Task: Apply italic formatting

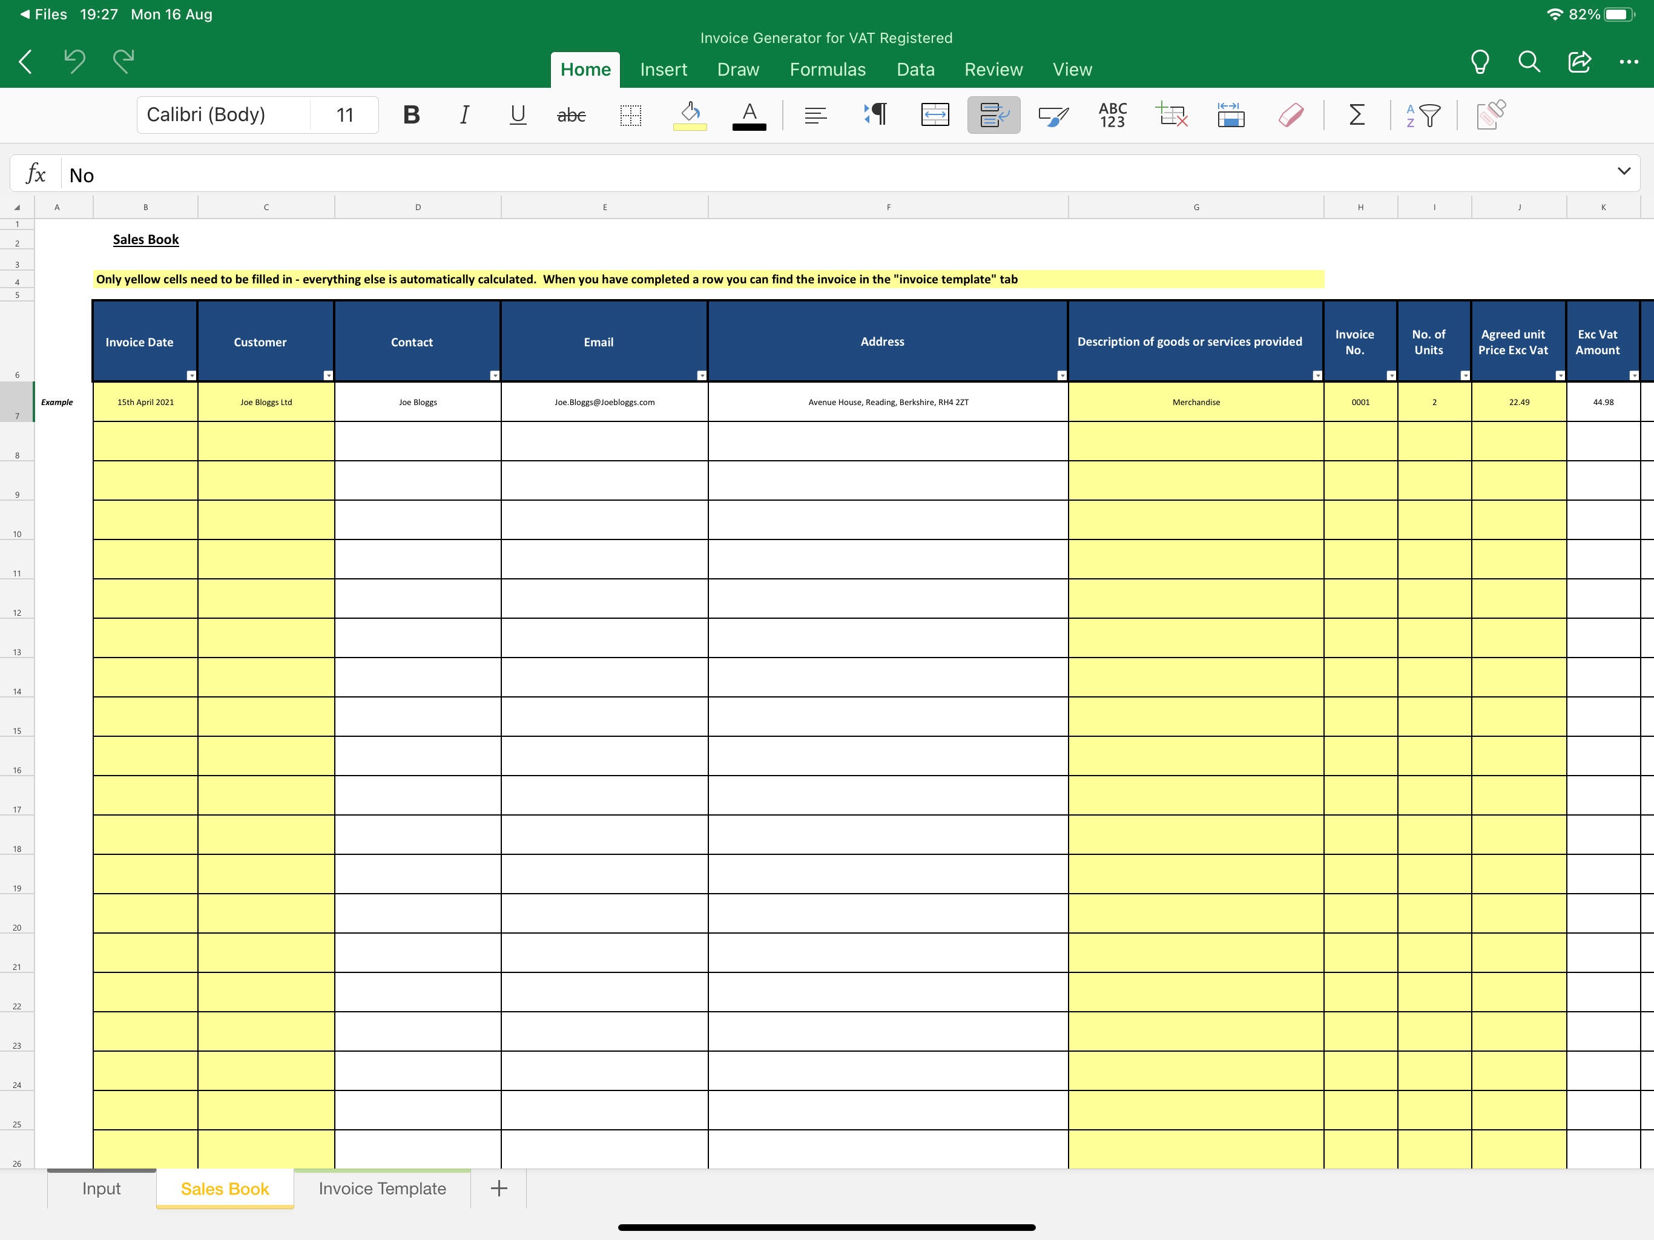Action: click(464, 114)
